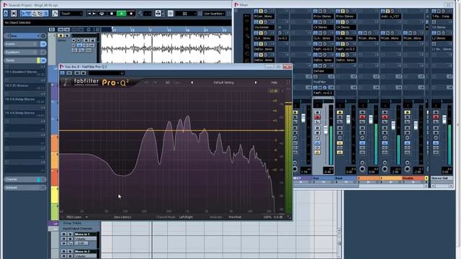Click the yellow EQ gain zero line
The image size is (461, 259).
(x=171, y=130)
